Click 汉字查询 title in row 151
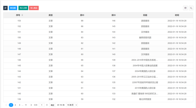This screenshot has height=108, width=196. click(x=145, y=32)
